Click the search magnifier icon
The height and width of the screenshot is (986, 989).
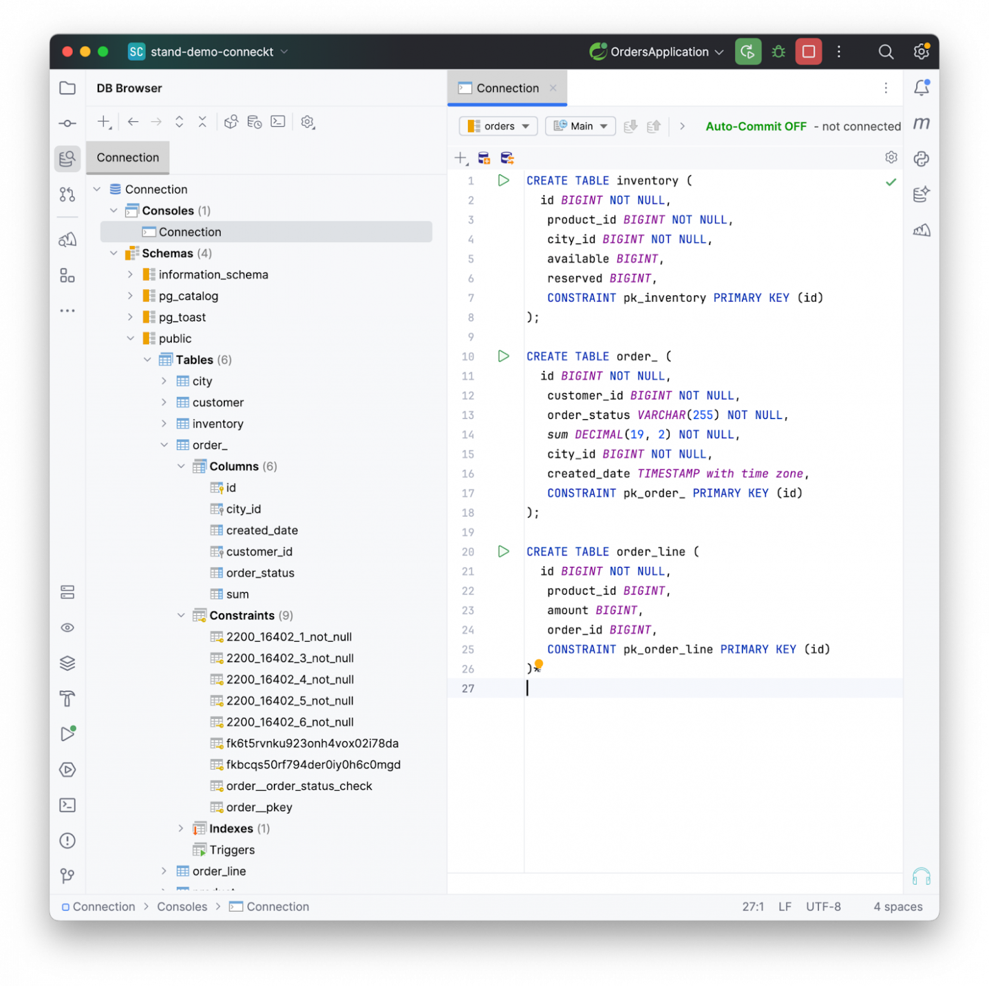click(x=886, y=52)
